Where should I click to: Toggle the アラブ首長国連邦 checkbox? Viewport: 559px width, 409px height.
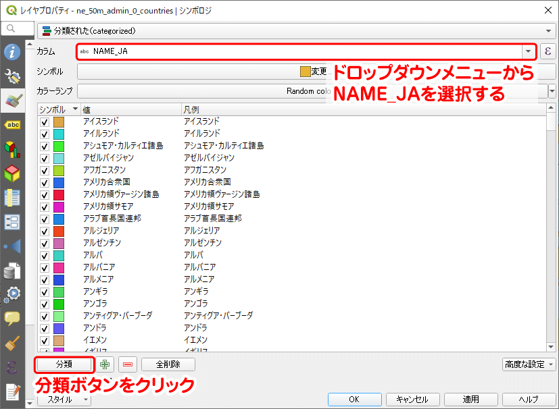(44, 219)
